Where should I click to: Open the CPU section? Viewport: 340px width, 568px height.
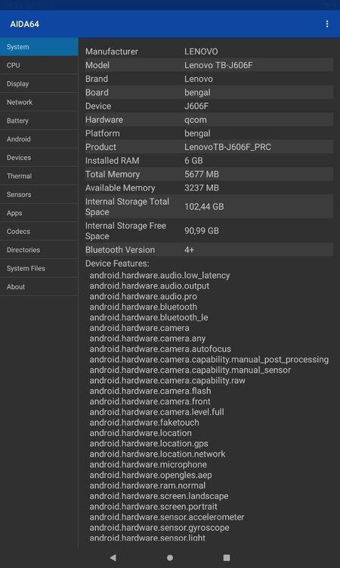point(39,65)
